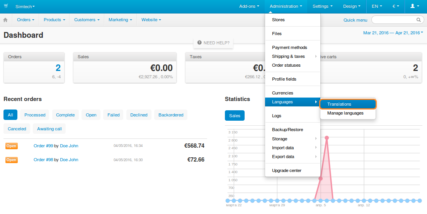The height and width of the screenshot is (214, 427).
Task: Click the search magnifier icon
Action: pyautogui.click(x=418, y=20)
